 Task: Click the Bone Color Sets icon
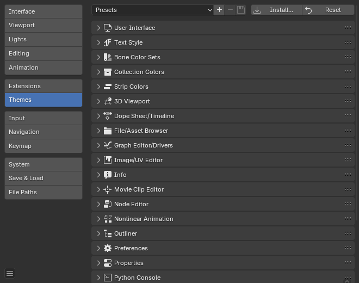pyautogui.click(x=108, y=57)
